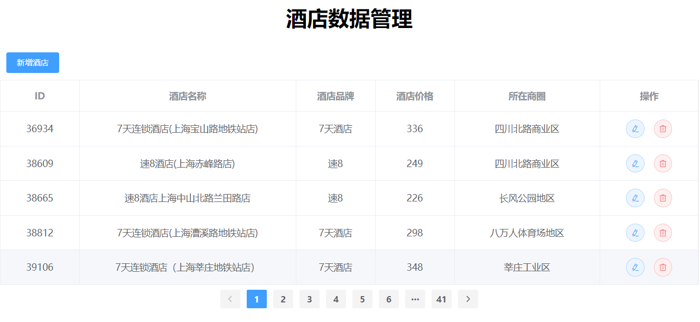Click price cell 298

click(x=415, y=233)
